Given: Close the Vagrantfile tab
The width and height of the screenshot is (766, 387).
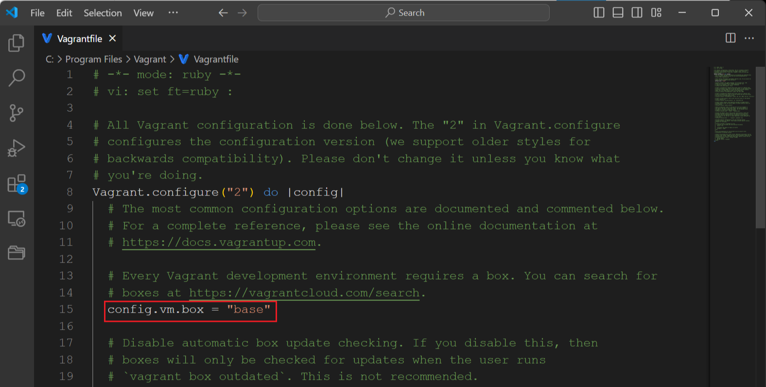Looking at the screenshot, I should coord(112,38).
